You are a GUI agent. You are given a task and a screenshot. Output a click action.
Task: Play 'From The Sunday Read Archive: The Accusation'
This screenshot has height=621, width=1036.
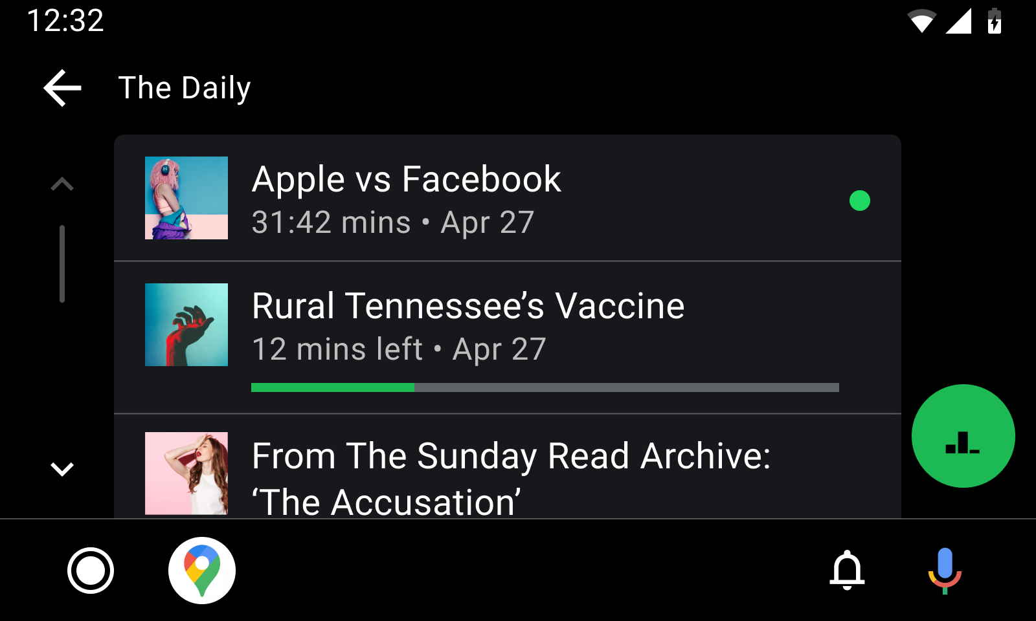453,472
